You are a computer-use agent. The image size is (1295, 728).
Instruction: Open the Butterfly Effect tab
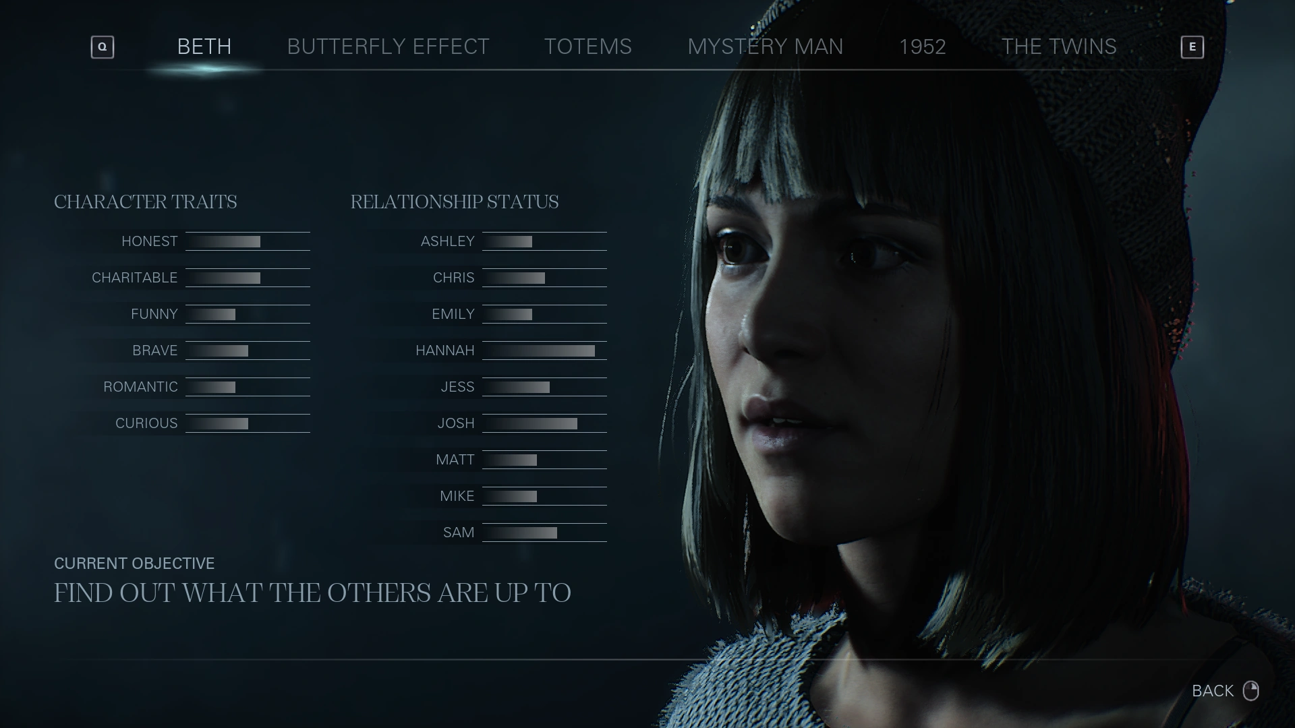click(x=388, y=47)
